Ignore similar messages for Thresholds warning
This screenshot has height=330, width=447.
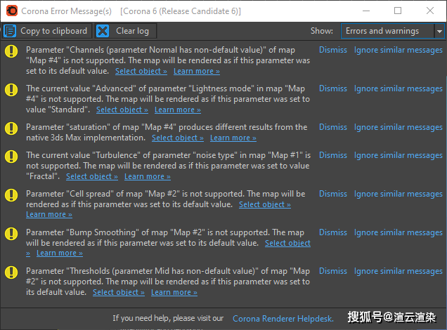click(x=399, y=271)
